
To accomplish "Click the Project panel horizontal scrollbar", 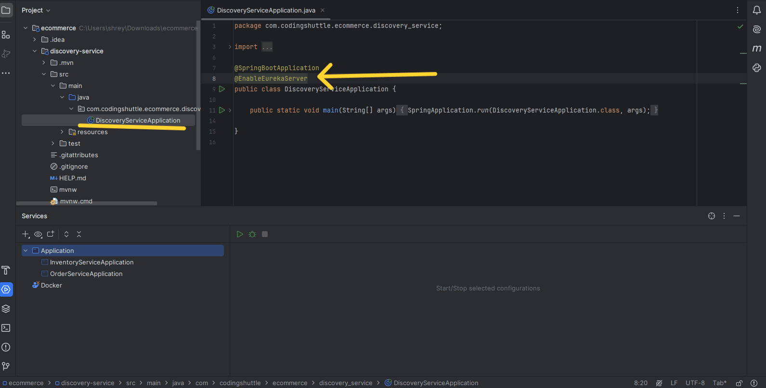I will pyautogui.click(x=87, y=203).
